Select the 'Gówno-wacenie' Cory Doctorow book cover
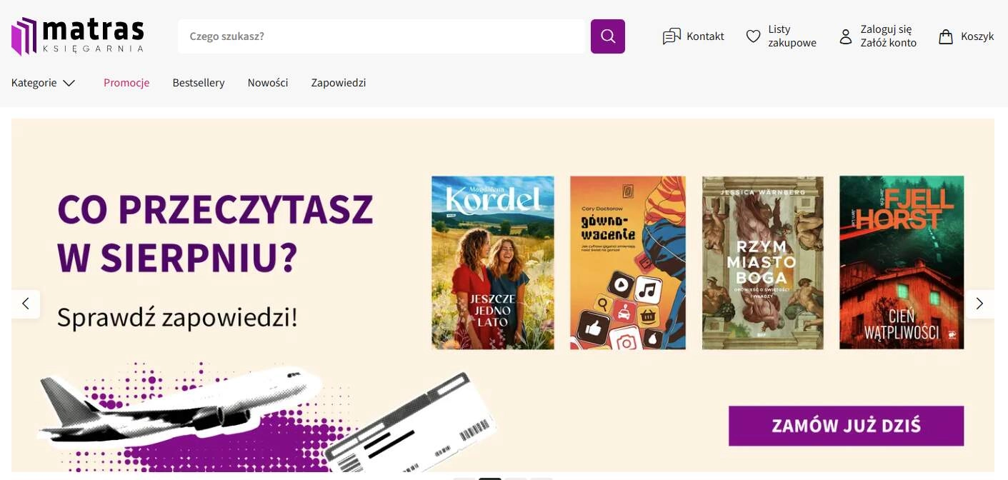 click(628, 263)
